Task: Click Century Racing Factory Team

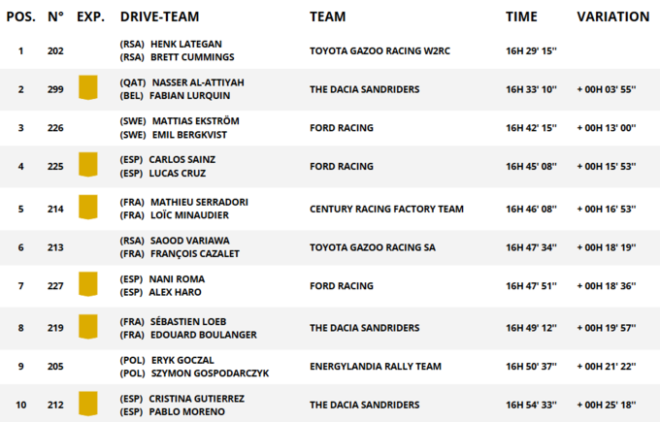Action: 386,209
